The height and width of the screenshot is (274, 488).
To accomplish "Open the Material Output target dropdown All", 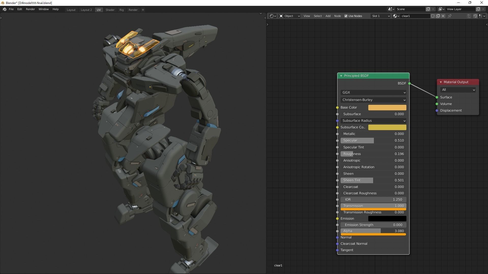I will coord(458,90).
